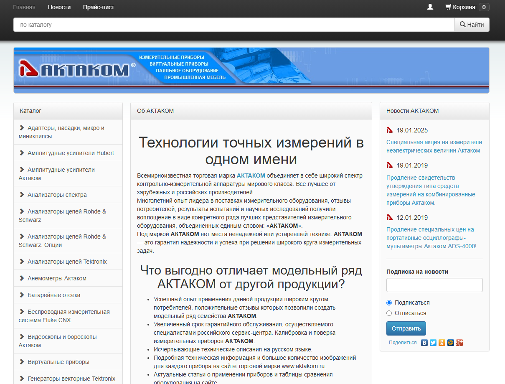Expand Анализаторы спектра category
The width and height of the screenshot is (505, 384).
click(68, 195)
